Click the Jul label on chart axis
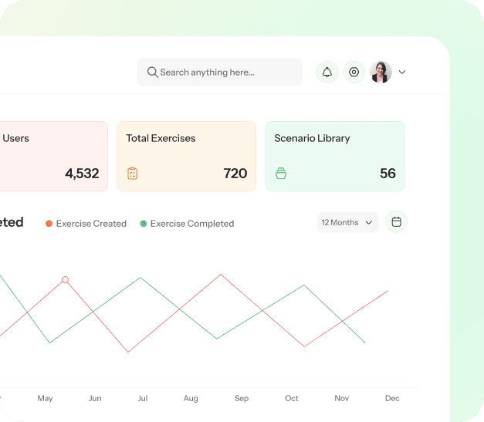 143,398
